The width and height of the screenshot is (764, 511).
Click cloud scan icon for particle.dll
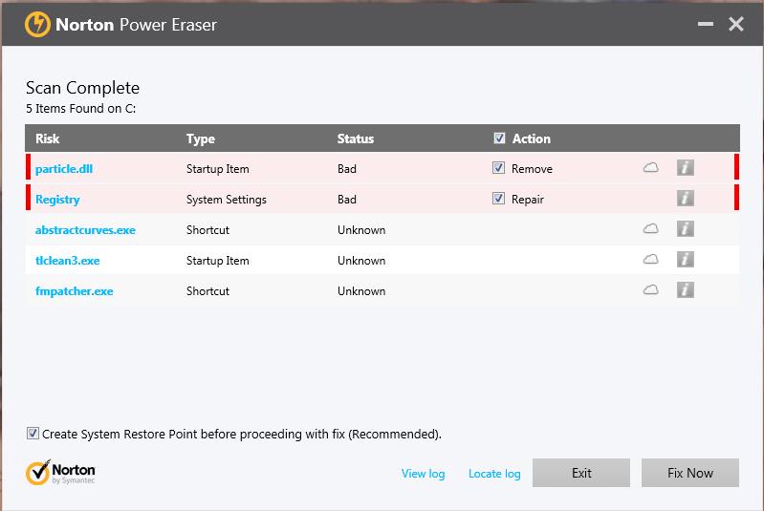(650, 168)
